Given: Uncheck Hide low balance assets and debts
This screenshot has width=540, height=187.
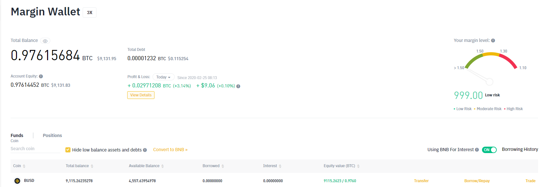Looking at the screenshot, I should tap(68, 150).
